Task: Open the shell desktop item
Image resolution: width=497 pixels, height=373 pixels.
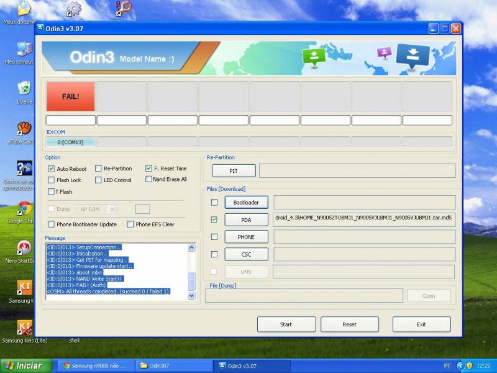Action: pyautogui.click(x=74, y=340)
